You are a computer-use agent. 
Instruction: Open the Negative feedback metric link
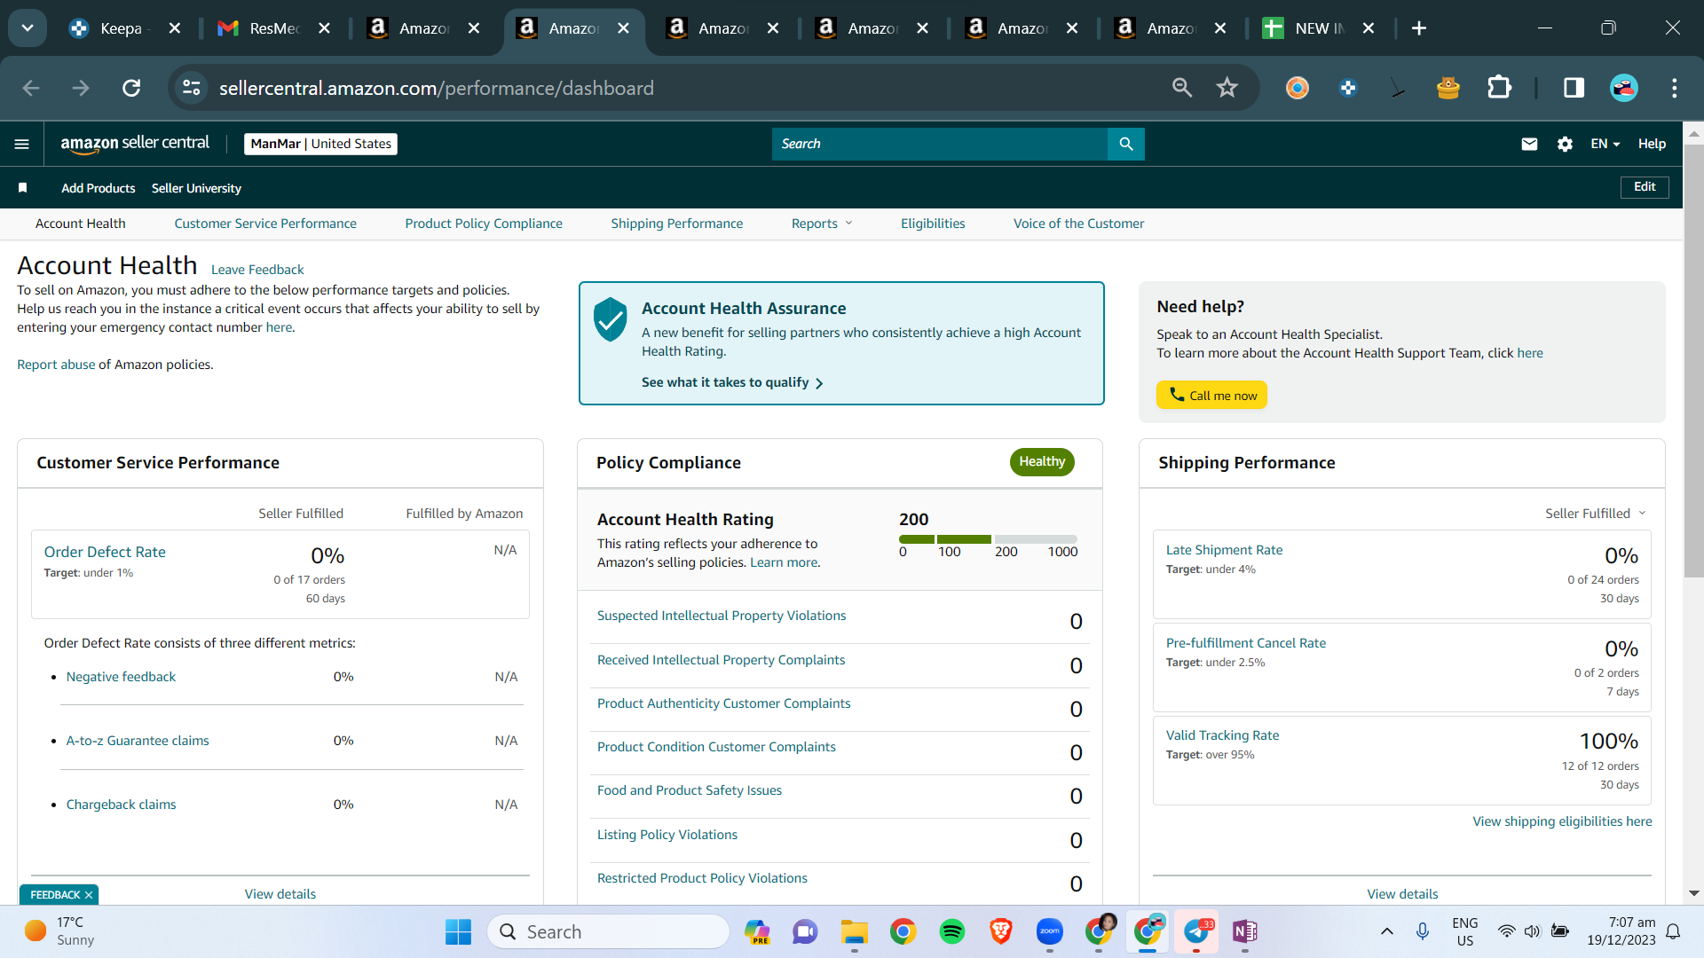point(121,677)
